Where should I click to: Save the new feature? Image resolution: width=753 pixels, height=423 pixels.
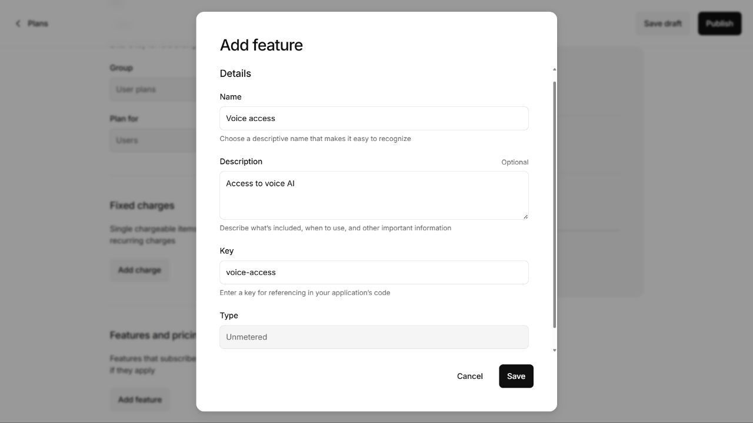coord(516,376)
